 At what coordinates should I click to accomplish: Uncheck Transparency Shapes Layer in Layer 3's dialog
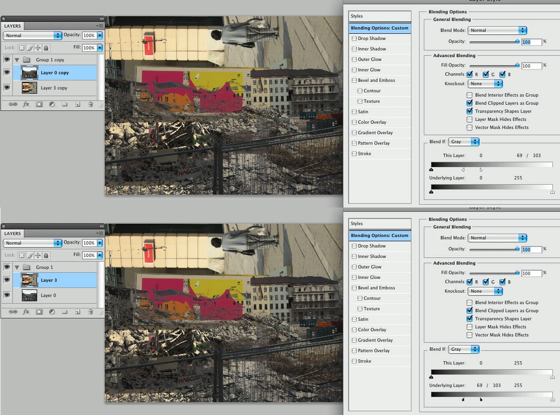click(470, 319)
